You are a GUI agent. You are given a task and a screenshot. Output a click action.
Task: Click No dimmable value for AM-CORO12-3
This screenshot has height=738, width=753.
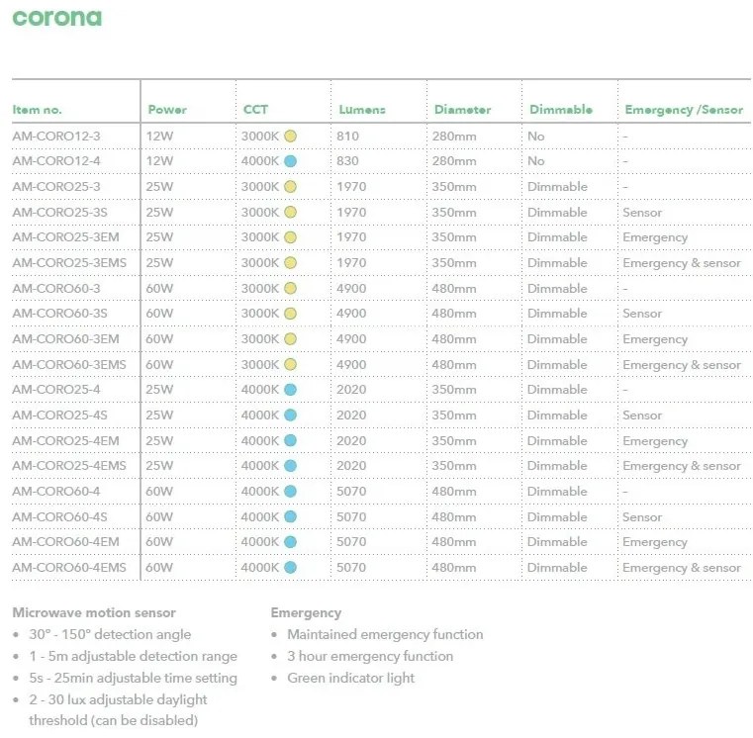pos(536,136)
